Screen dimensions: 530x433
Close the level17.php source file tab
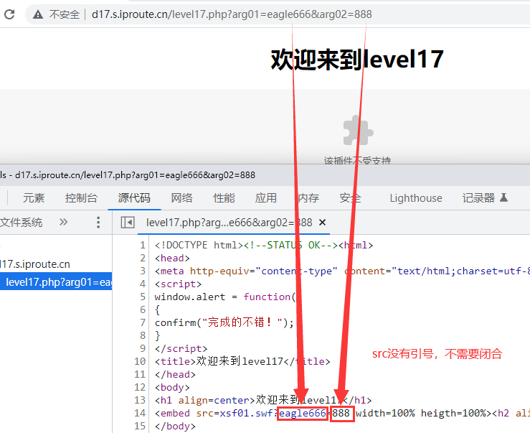pos(322,223)
